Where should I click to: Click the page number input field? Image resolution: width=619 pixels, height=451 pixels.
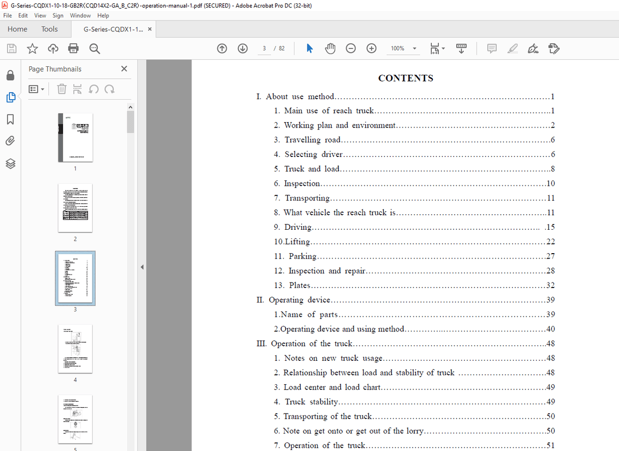[x=265, y=48]
